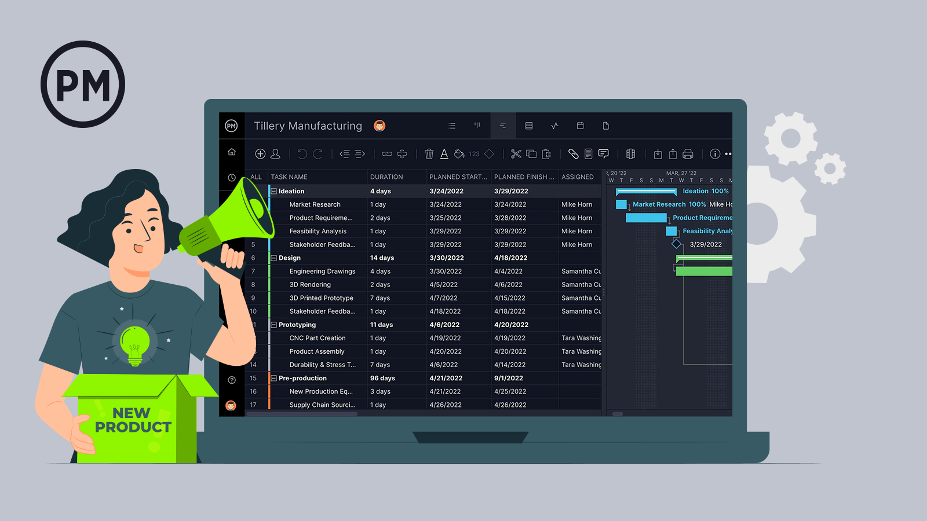Switch to the calendar view tab
Screen dimensions: 927x521
point(580,126)
